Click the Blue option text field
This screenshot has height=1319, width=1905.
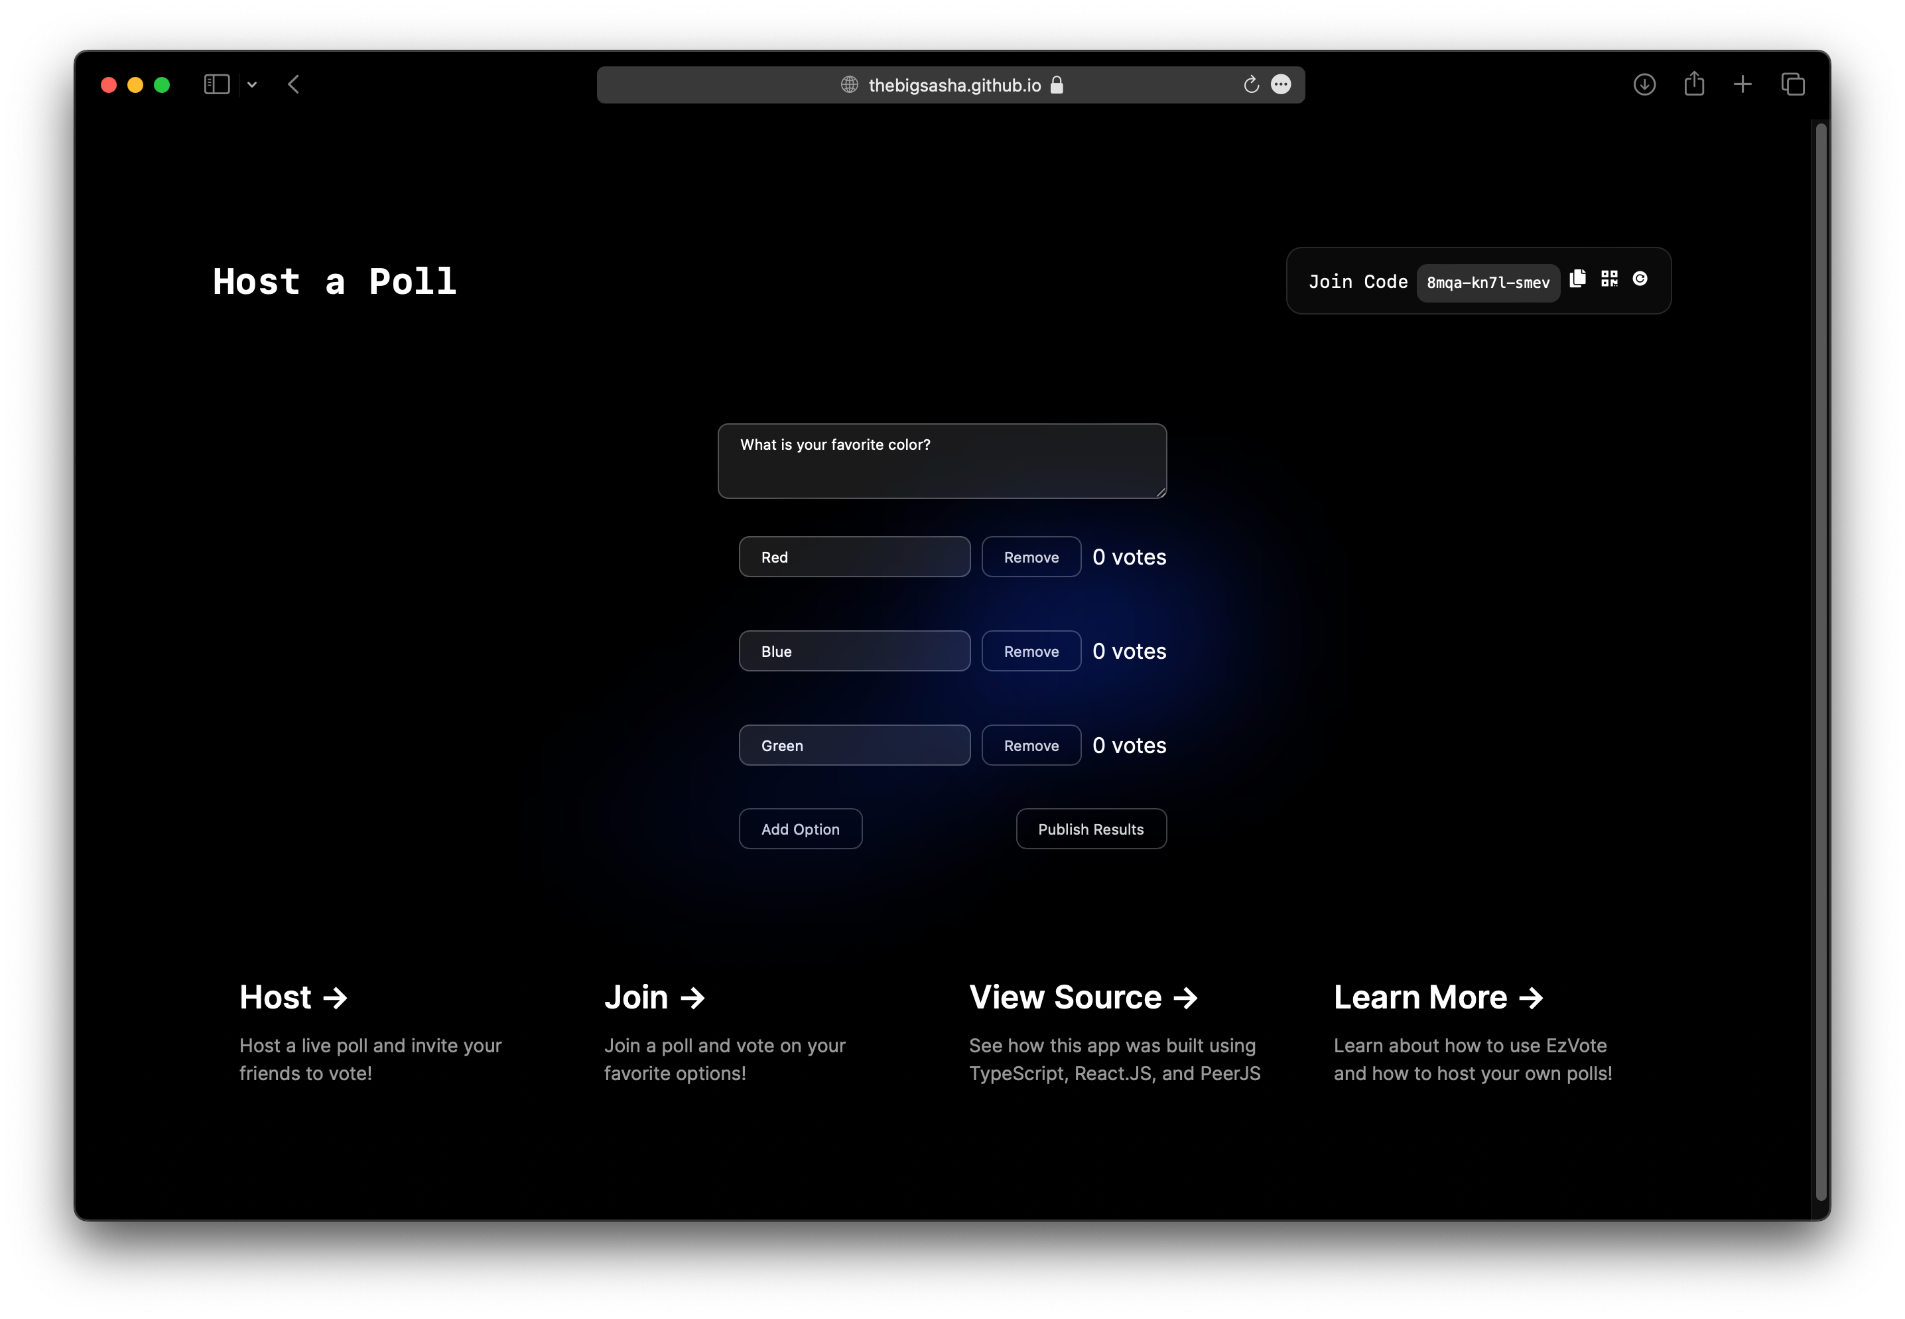tap(854, 650)
